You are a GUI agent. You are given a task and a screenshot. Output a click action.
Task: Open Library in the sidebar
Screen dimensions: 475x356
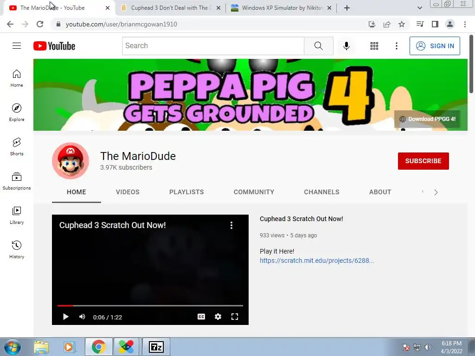coord(17,215)
